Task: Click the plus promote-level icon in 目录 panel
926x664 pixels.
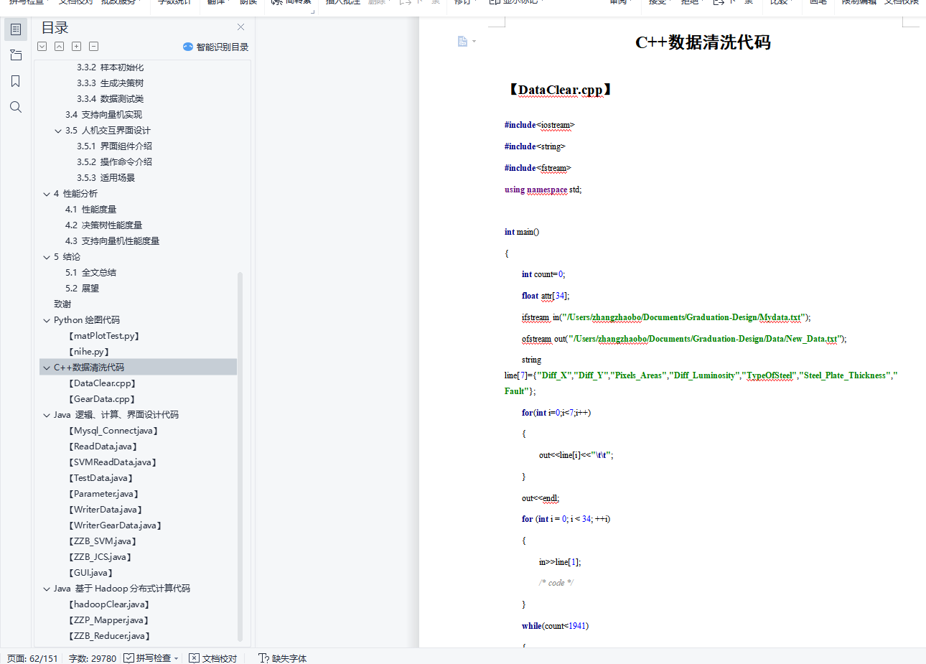Action: (x=77, y=46)
